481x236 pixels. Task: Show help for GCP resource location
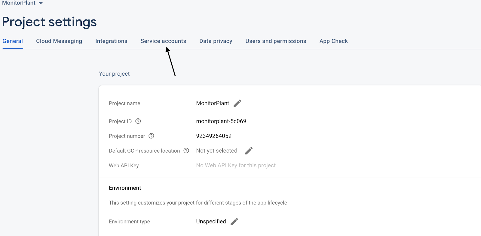(x=186, y=151)
